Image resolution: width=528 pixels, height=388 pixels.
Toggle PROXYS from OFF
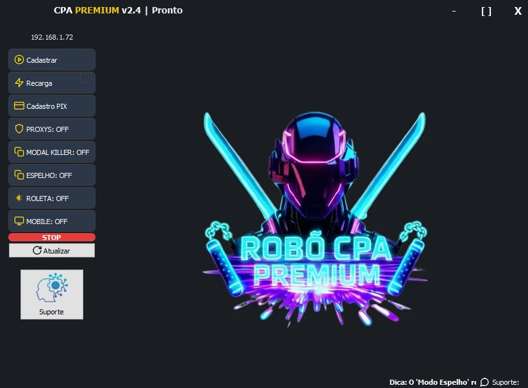tap(51, 129)
